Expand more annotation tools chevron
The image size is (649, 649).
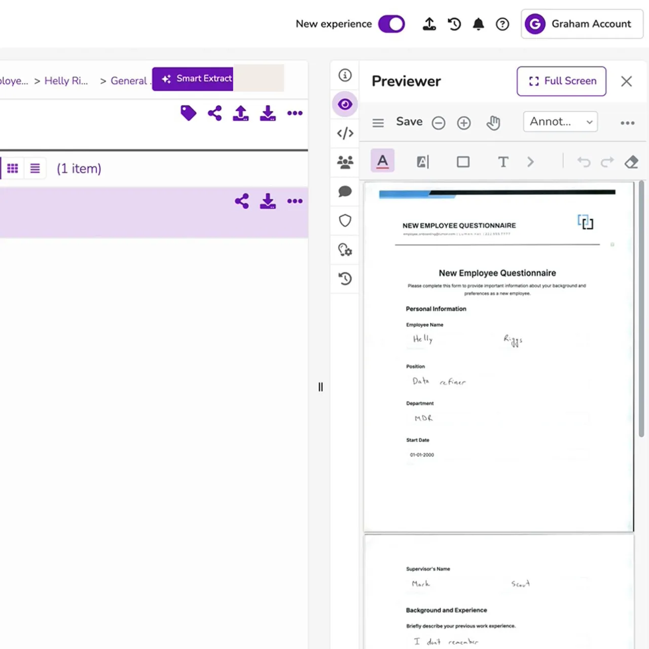coord(530,162)
